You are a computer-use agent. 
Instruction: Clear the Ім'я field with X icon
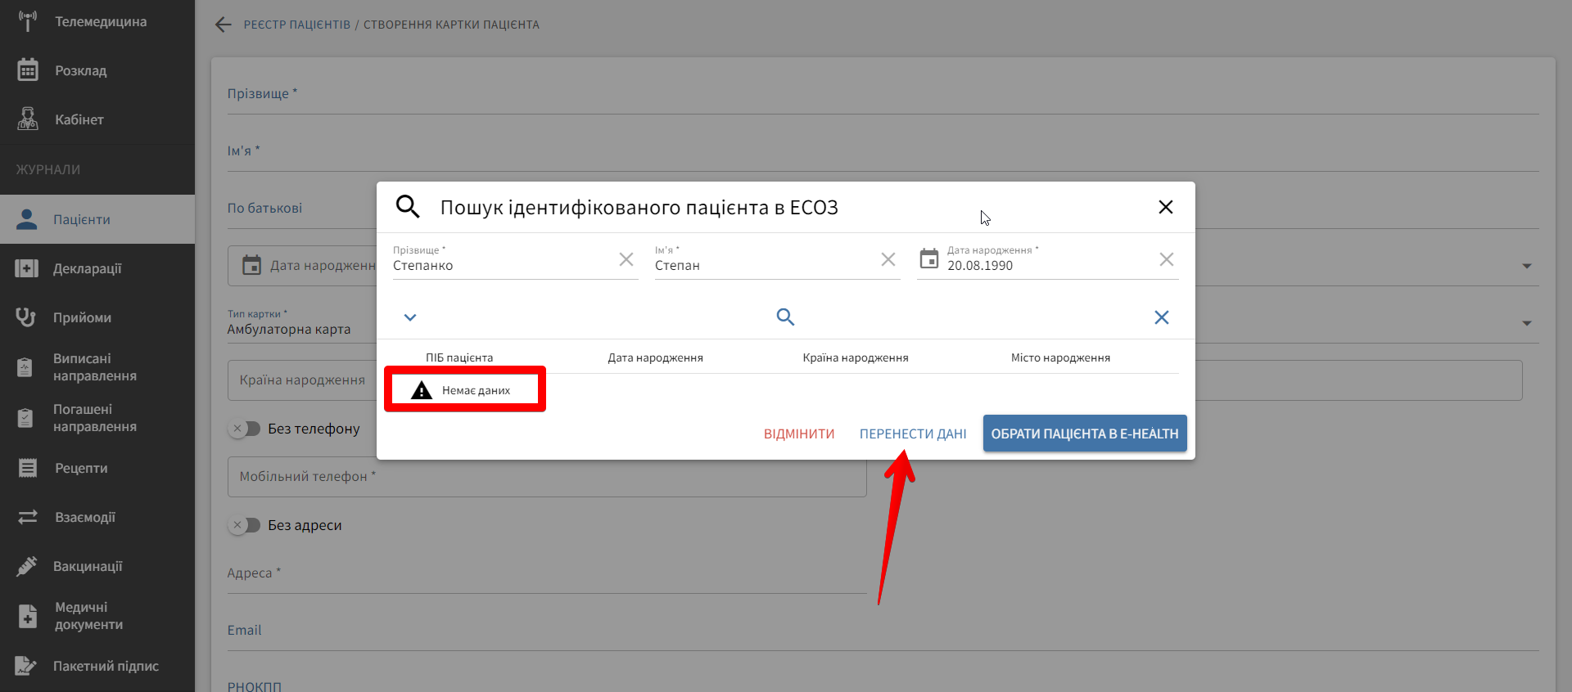coord(888,259)
